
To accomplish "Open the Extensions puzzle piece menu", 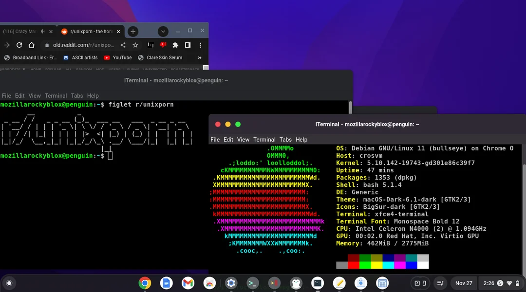I will 175,45.
